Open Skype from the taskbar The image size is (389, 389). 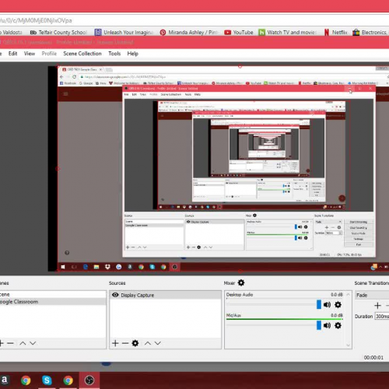tap(47, 380)
